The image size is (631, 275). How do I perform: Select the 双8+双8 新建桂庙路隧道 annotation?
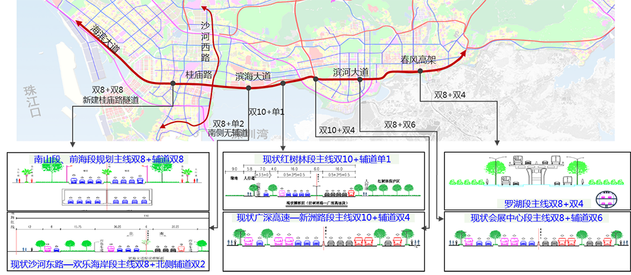coord(111,95)
